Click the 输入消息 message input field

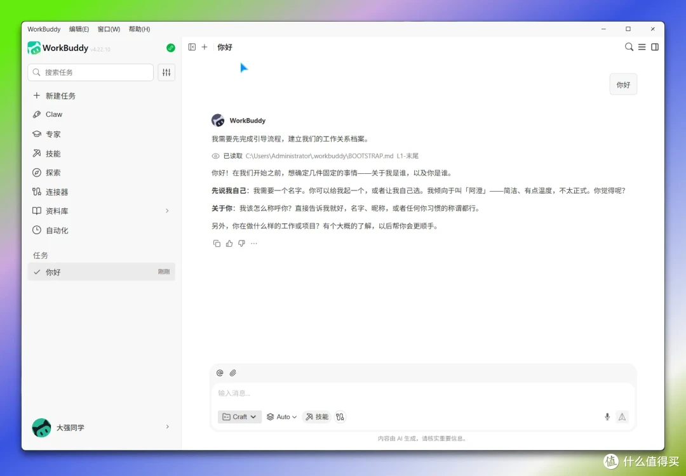(x=423, y=393)
